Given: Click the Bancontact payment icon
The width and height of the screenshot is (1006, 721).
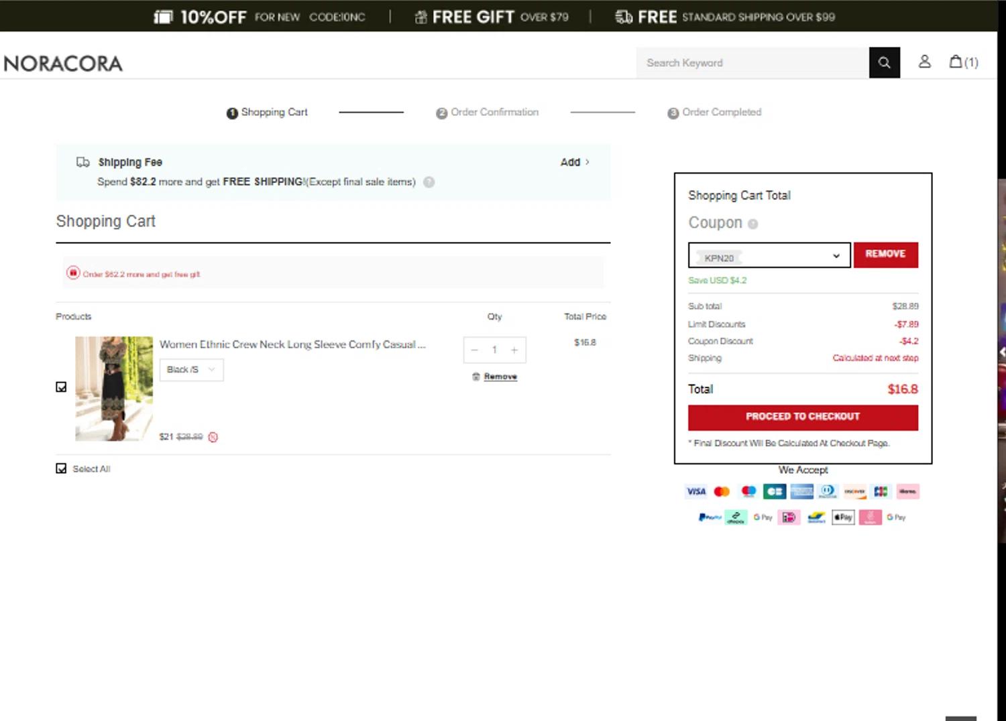Looking at the screenshot, I should coord(816,517).
